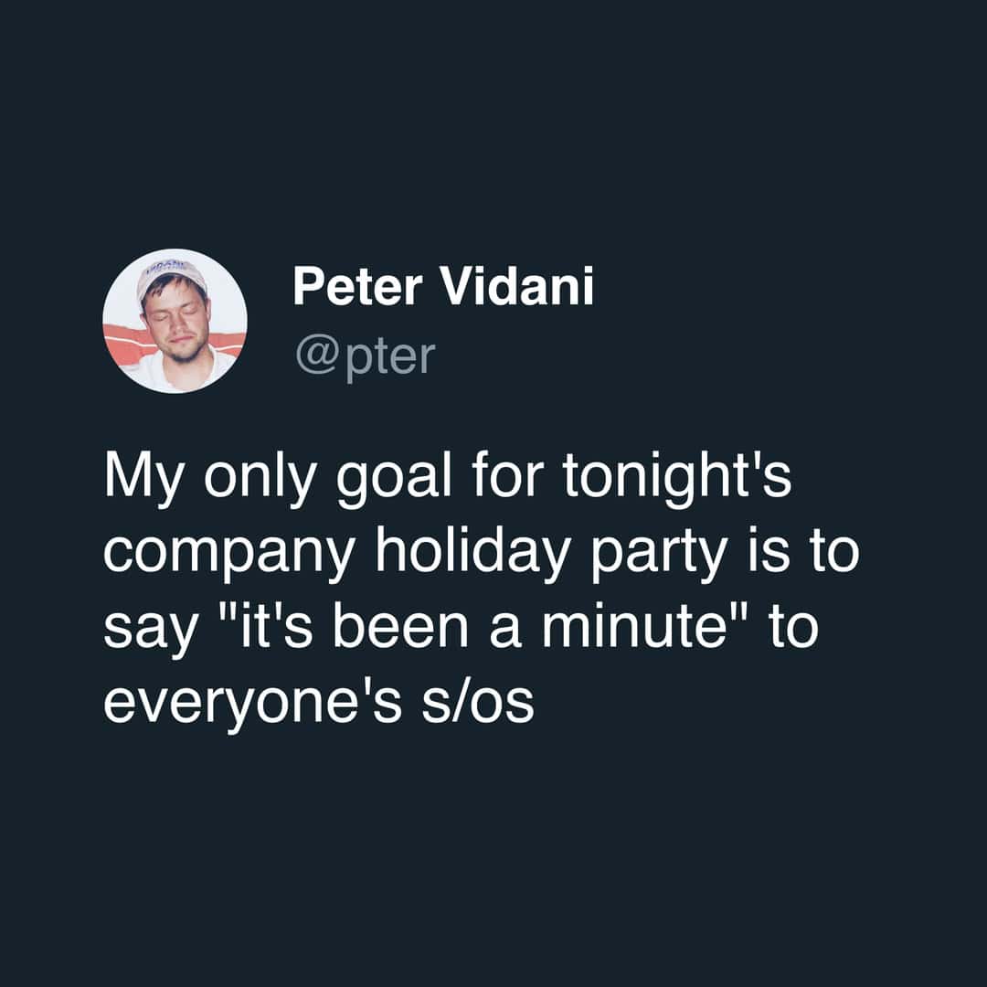This screenshot has height=987, width=987.
Task: Open the Peter Vidani display name
Action: pyautogui.click(x=443, y=287)
